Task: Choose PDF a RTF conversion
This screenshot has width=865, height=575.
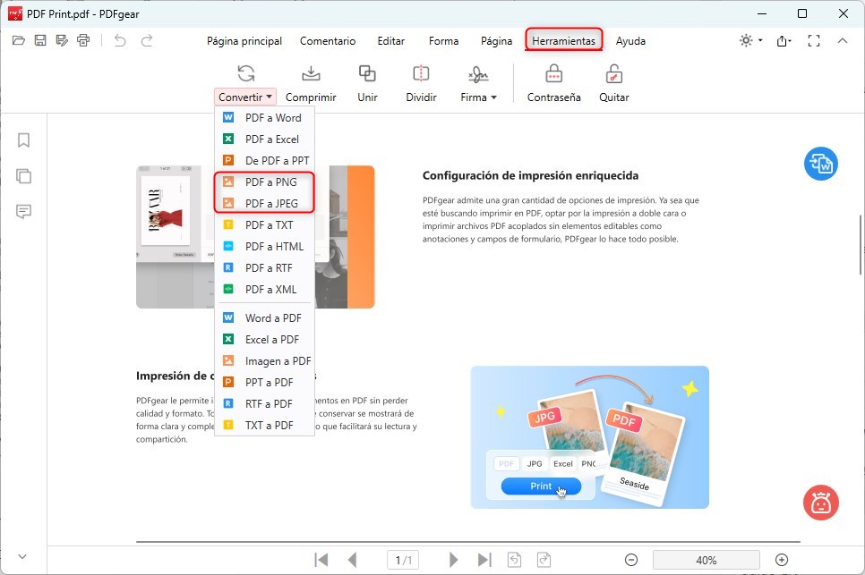Action: click(264, 267)
